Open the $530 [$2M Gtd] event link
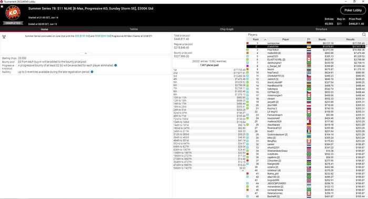Viewport: 368px width, 199px height. (x=103, y=36)
